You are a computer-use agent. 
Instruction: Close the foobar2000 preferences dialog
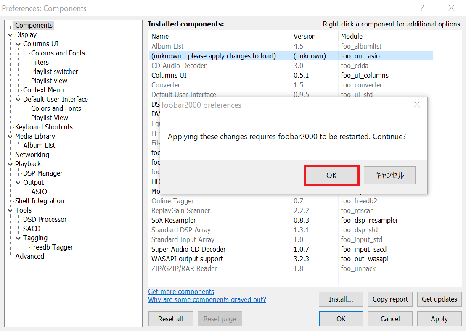click(417, 105)
